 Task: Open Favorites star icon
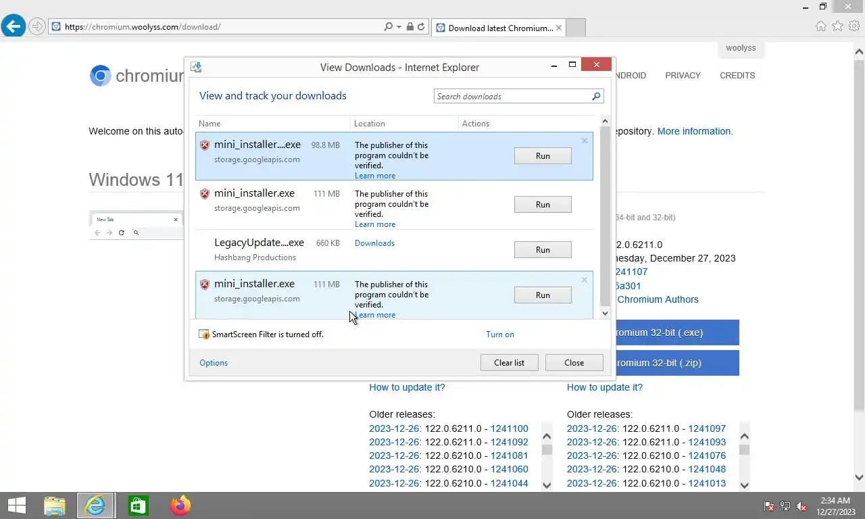click(x=838, y=26)
